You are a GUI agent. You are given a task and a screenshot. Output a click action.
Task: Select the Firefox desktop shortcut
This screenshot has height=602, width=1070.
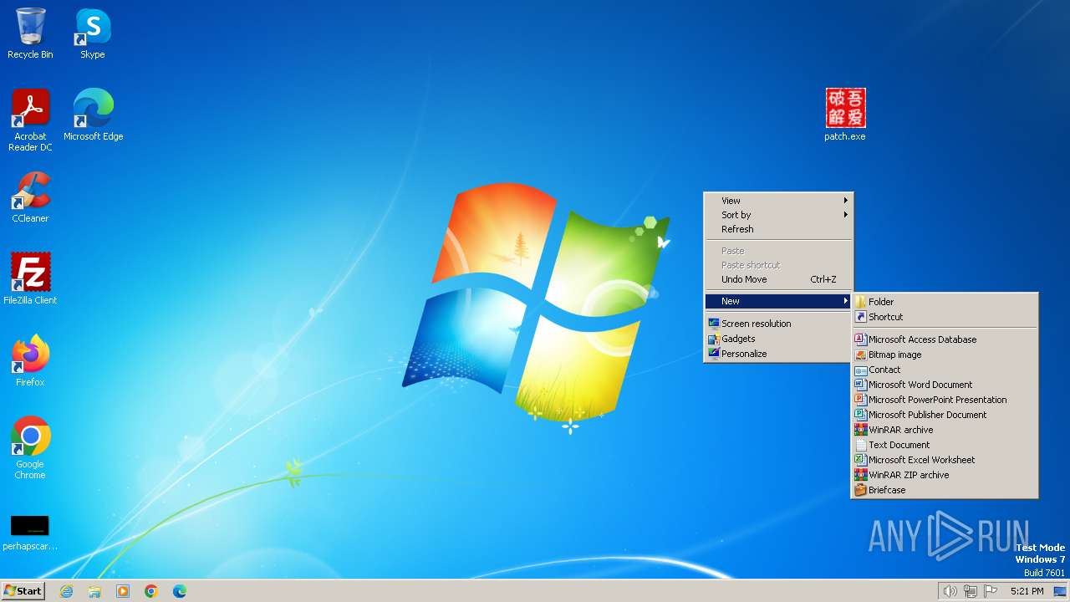coord(30,361)
